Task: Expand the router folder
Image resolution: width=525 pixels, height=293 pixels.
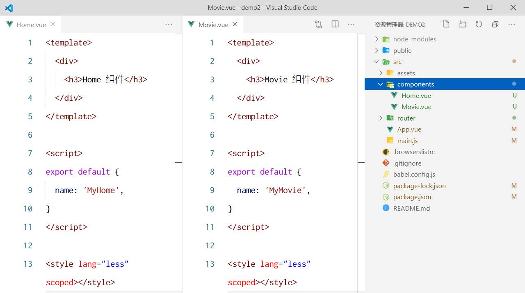Action: point(406,118)
